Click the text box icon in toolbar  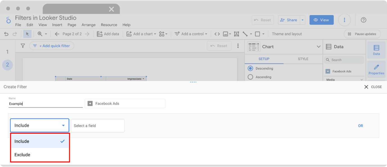point(236,34)
